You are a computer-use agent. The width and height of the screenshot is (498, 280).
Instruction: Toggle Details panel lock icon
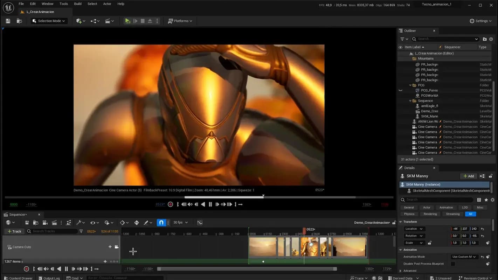[491, 176]
